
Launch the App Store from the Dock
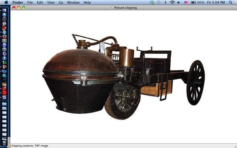[4, 15]
